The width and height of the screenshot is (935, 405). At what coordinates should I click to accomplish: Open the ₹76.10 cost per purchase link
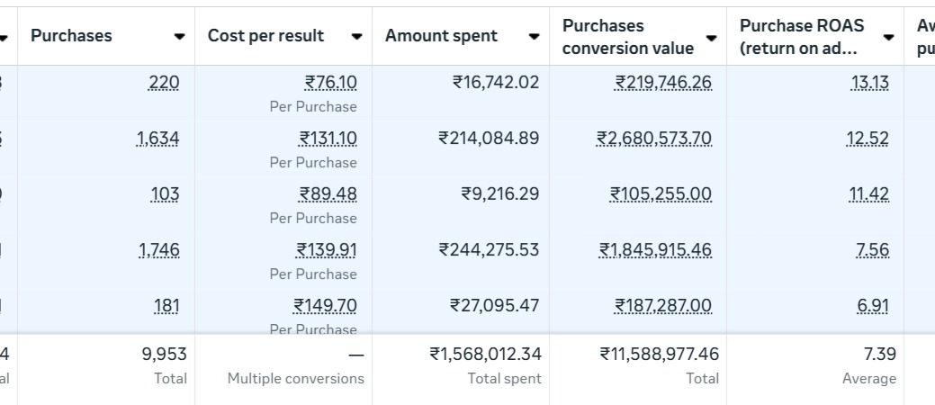(x=330, y=83)
